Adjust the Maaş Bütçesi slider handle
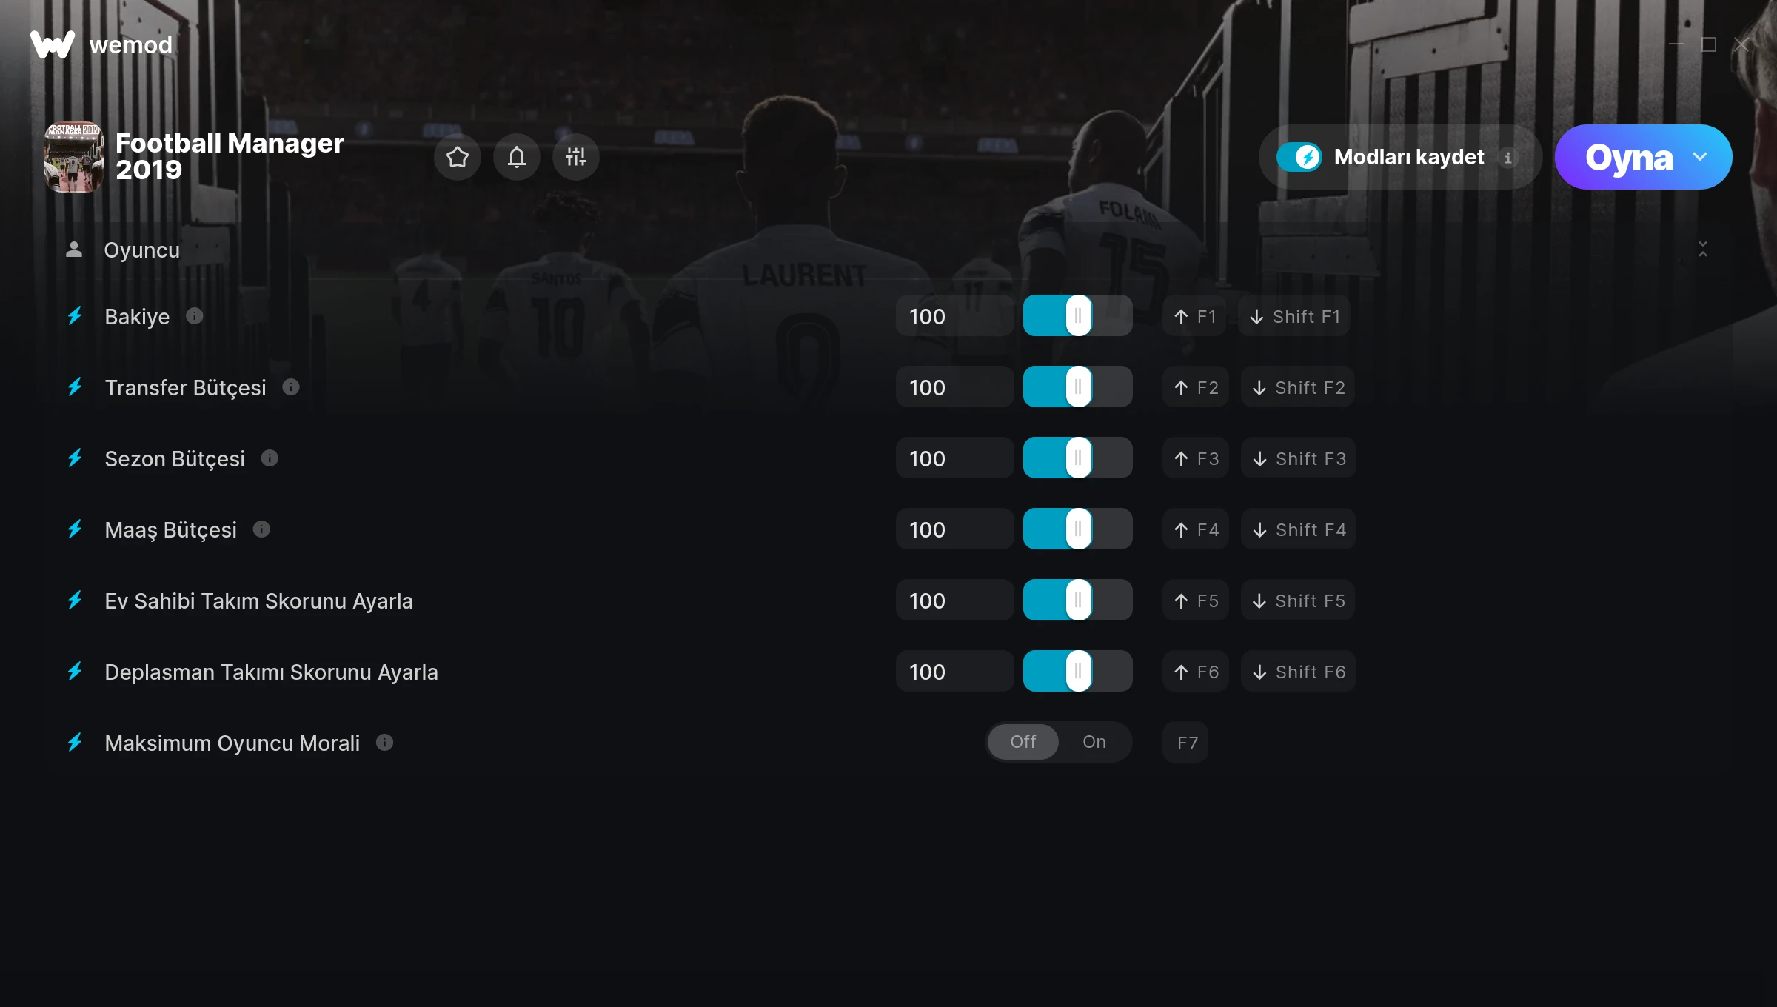The image size is (1777, 1007). pos(1079,529)
